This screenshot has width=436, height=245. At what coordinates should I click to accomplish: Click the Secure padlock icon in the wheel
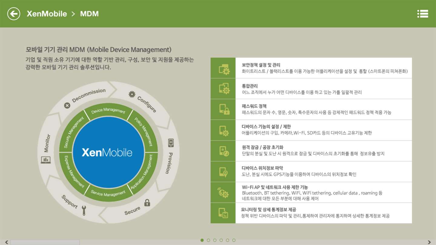pyautogui.click(x=147, y=203)
